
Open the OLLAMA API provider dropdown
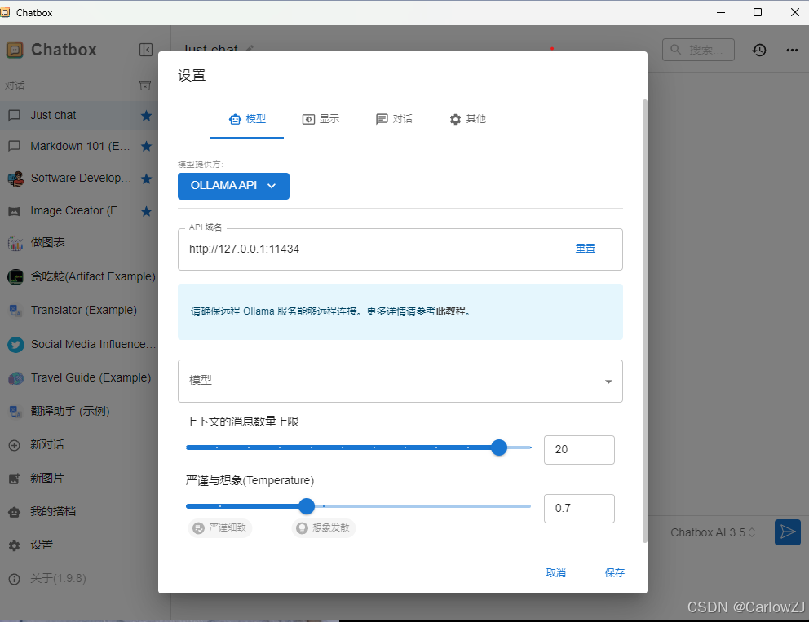(233, 186)
